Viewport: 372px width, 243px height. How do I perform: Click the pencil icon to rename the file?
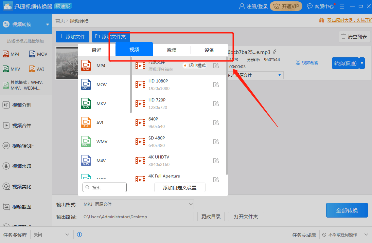tap(274, 52)
